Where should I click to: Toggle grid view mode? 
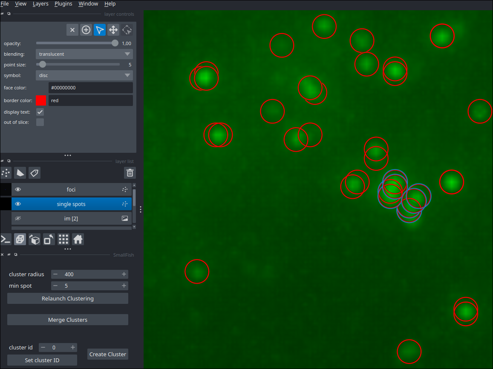63,240
